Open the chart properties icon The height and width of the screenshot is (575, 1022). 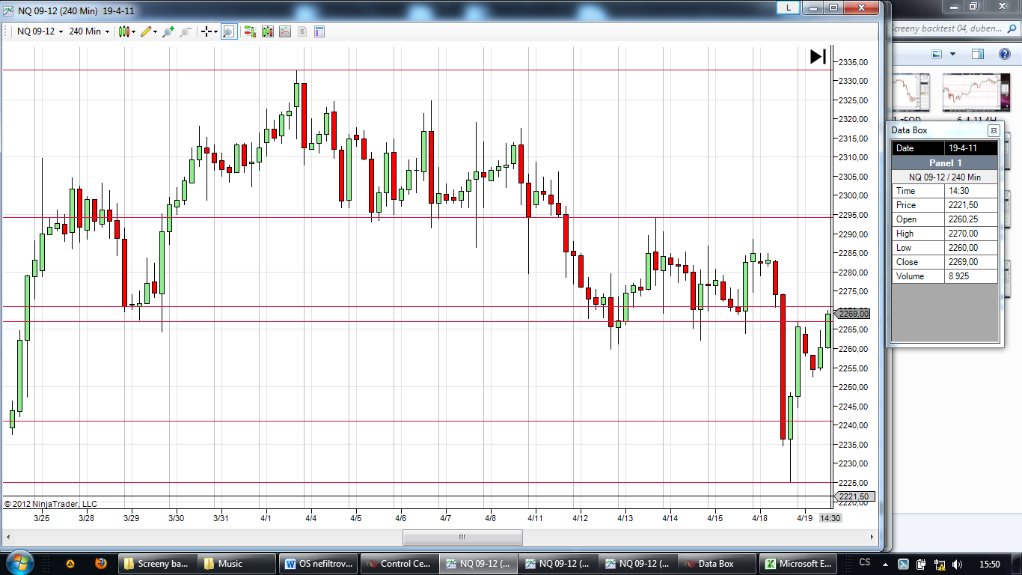(319, 31)
